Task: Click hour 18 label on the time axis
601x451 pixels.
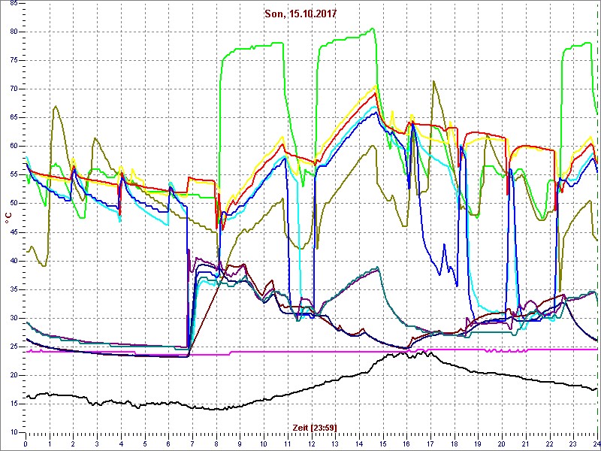Action: tap(455, 444)
